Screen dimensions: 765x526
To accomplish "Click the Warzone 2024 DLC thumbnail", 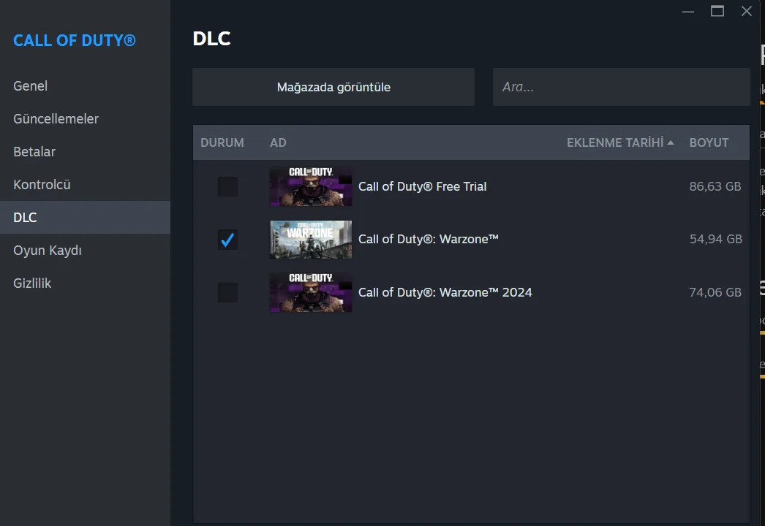I will point(311,292).
